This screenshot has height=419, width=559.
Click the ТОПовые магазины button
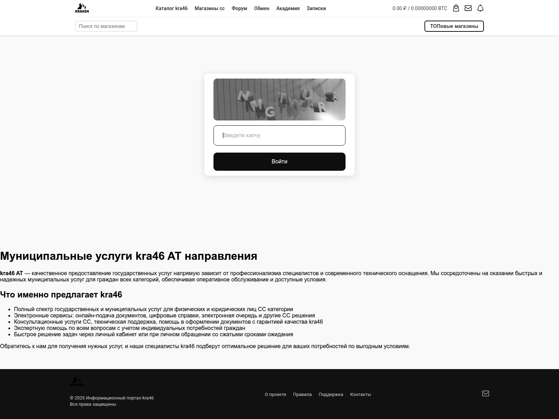[x=454, y=26]
